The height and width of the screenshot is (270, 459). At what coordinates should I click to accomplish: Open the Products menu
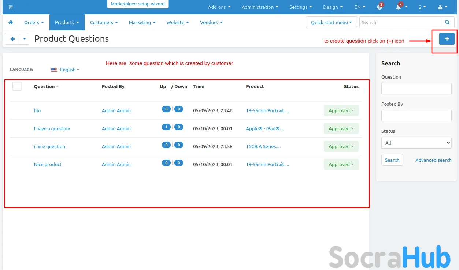67,22
